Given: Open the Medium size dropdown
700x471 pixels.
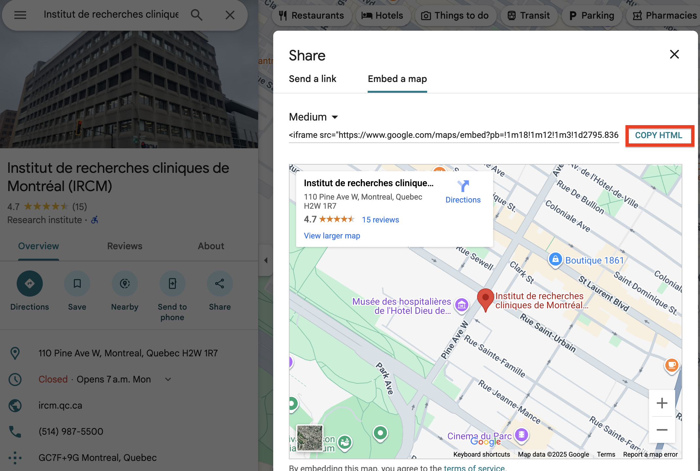Looking at the screenshot, I should pyautogui.click(x=313, y=117).
